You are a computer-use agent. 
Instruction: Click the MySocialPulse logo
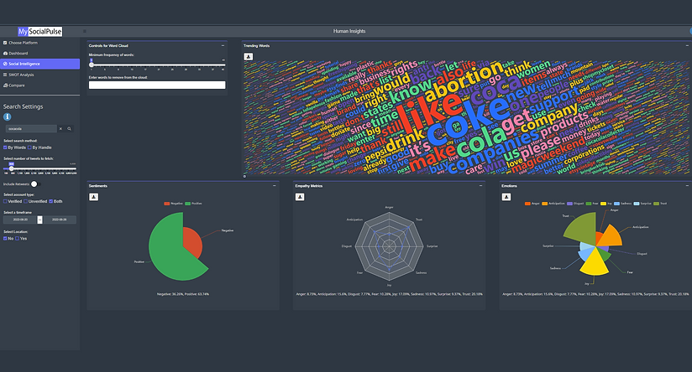(39, 31)
